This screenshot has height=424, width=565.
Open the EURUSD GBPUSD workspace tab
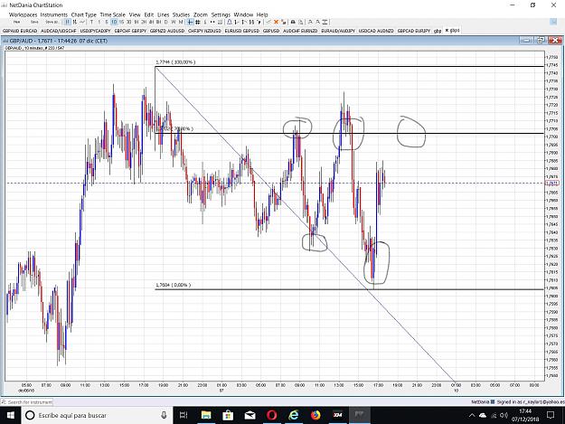pos(242,31)
